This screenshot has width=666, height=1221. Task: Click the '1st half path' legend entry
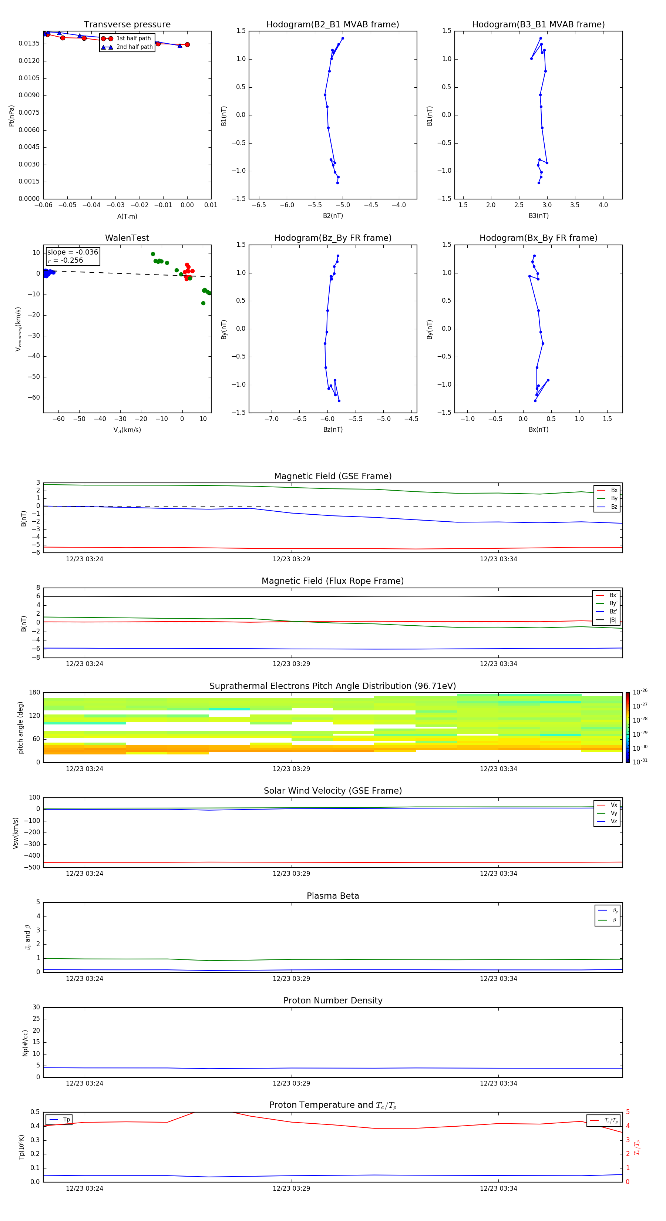click(x=127, y=38)
